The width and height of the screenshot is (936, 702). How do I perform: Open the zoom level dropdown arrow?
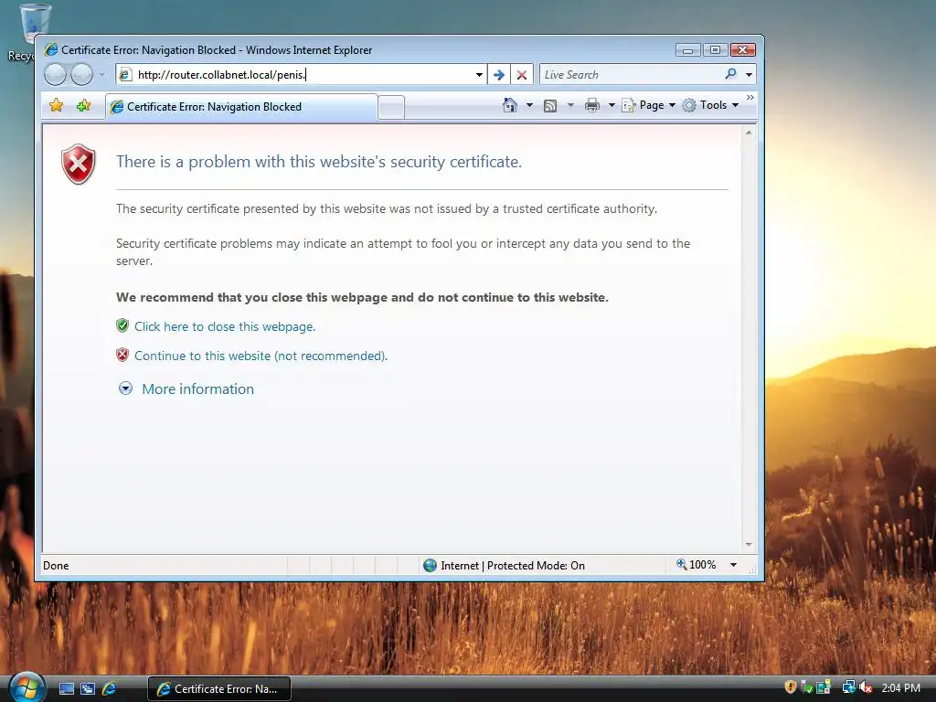(733, 565)
